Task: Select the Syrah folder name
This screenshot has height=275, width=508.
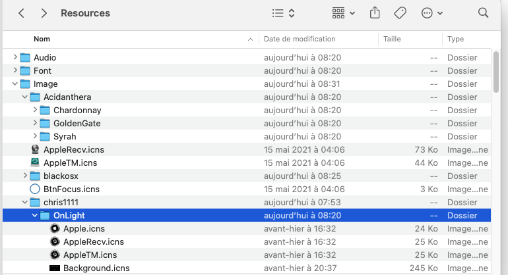Action: pyautogui.click(x=65, y=137)
